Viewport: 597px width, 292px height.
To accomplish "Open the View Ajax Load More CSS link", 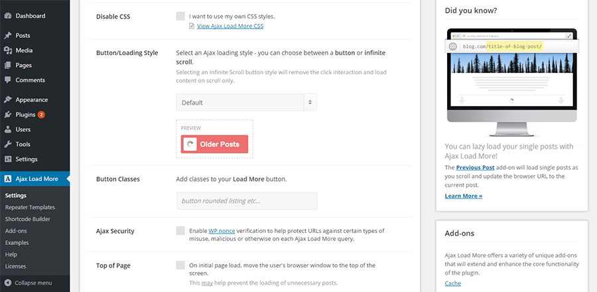I will 230,26.
